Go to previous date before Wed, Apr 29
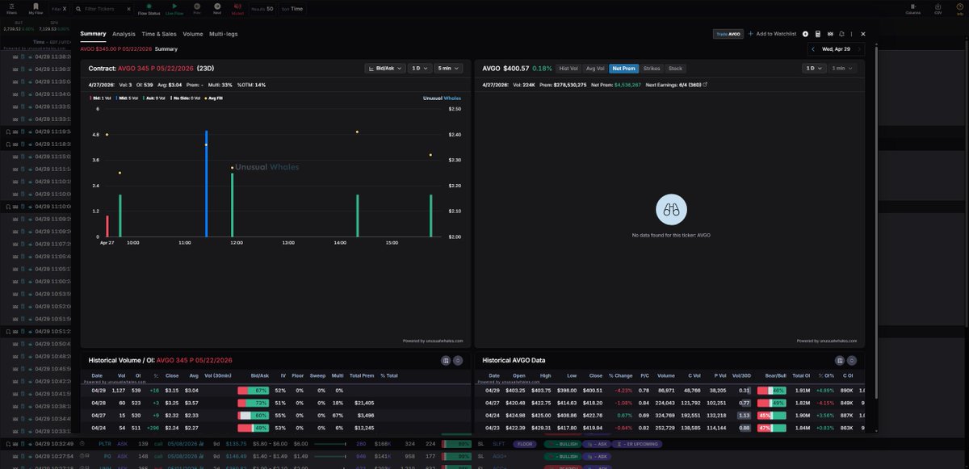Viewport: 969px width, 469px height. [814, 49]
